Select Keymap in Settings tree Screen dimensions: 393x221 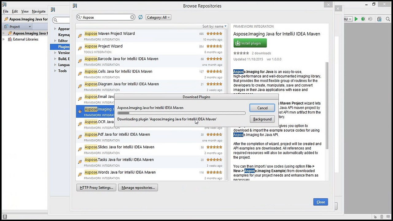(64, 35)
